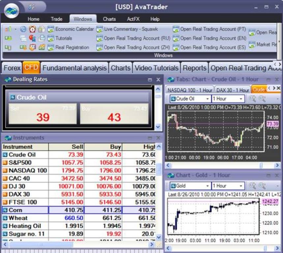The width and height of the screenshot is (283, 253).
Task: Click the AvaTrader round logo button
Action: (12, 10)
